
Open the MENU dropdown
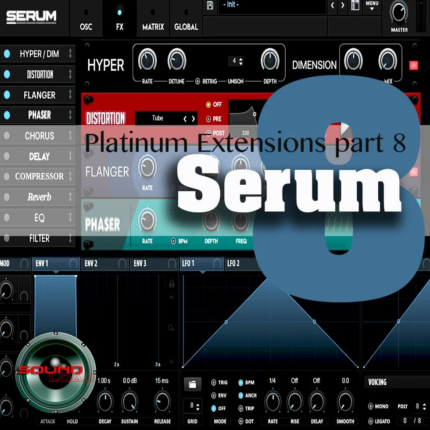(x=372, y=5)
